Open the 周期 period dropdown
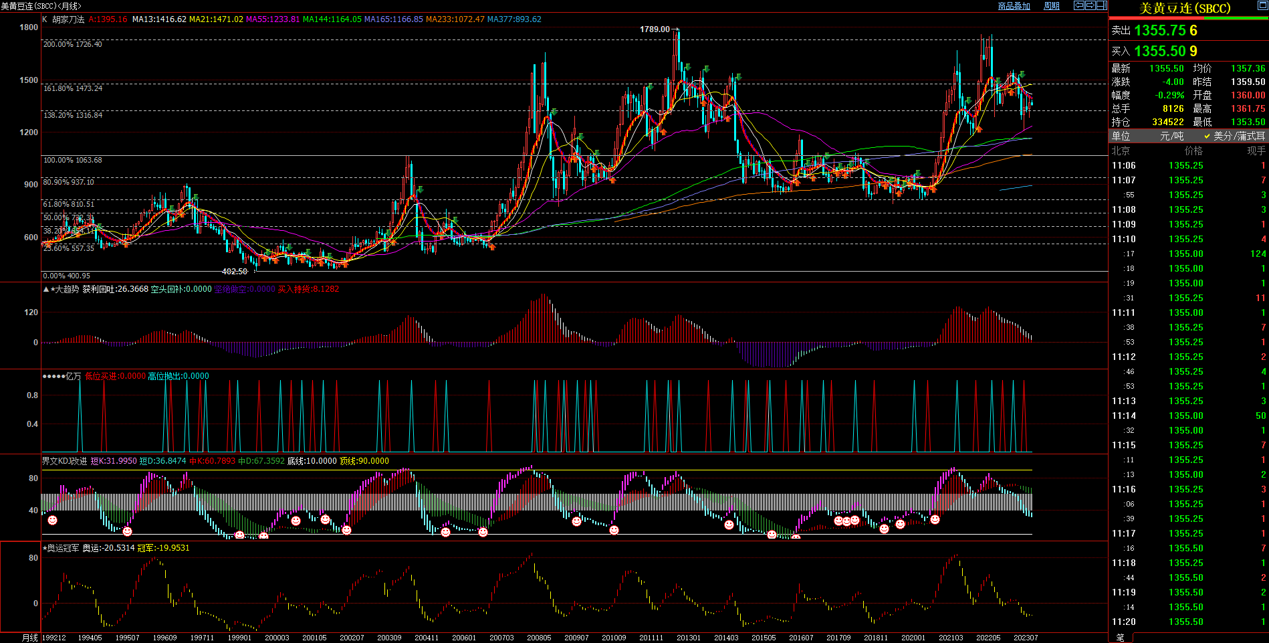 (x=1052, y=6)
